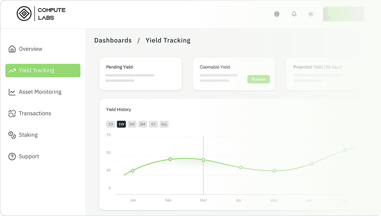Toggle the sun theme icon
Viewport: 381px width, 216px height.
pos(311,14)
